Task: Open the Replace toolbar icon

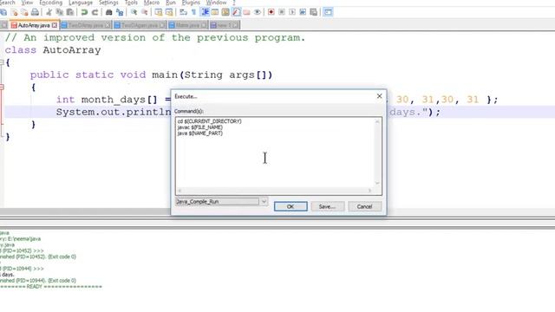Action: (x=120, y=12)
